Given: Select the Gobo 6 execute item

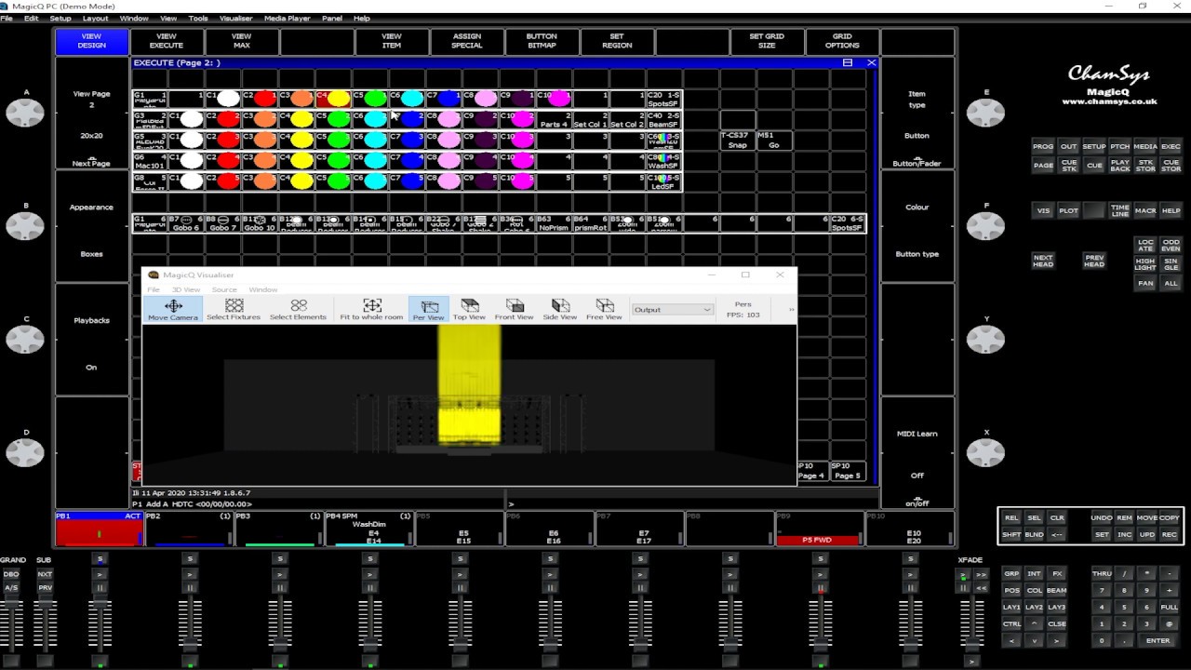Looking at the screenshot, I should pyautogui.click(x=186, y=223).
